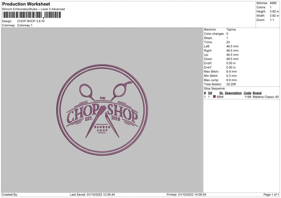Click the EndY label
This screenshot has height=198, width=281.
tap(208, 67)
